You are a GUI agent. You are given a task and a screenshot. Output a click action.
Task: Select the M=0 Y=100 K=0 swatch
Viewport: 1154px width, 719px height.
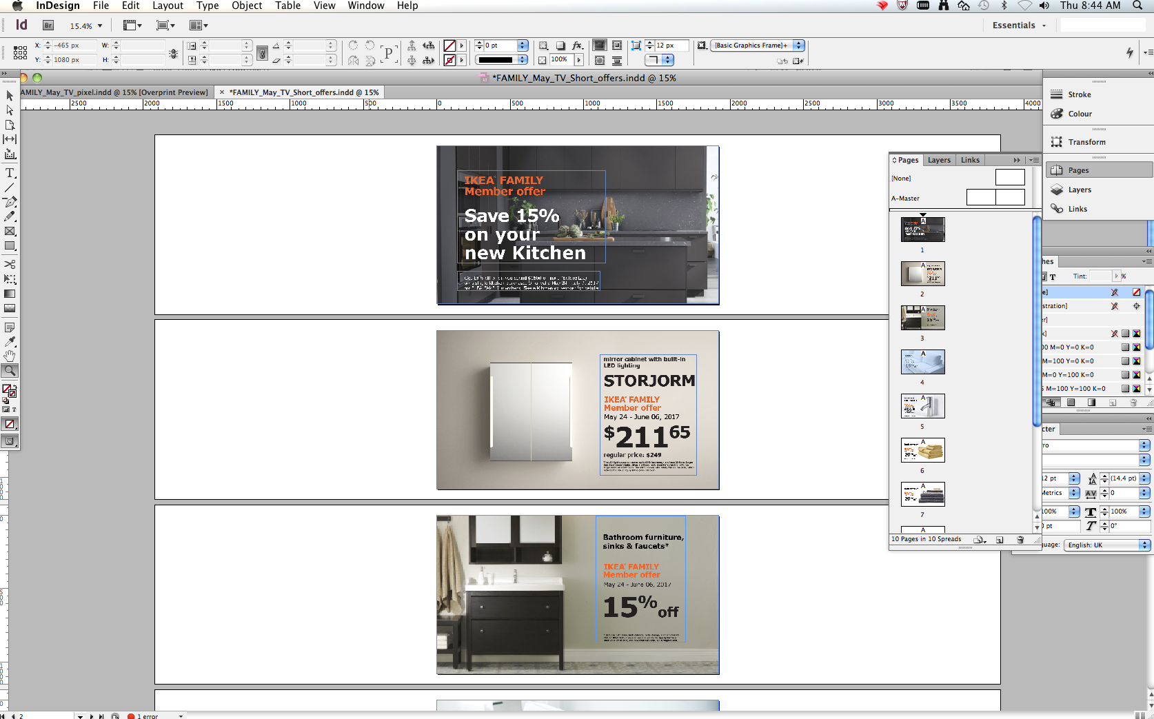tap(1092, 375)
